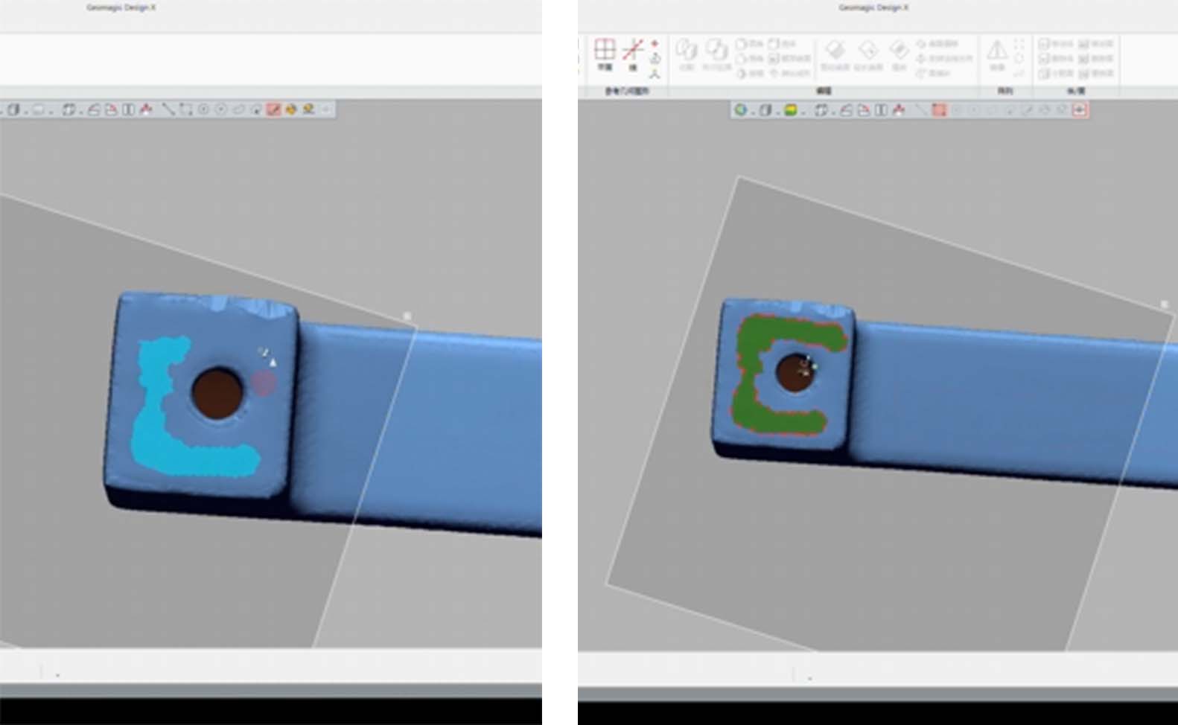Click the Geomagic Design X title in right window

[x=873, y=7]
